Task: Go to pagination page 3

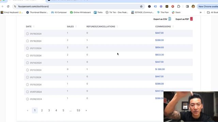Action: point(49,110)
